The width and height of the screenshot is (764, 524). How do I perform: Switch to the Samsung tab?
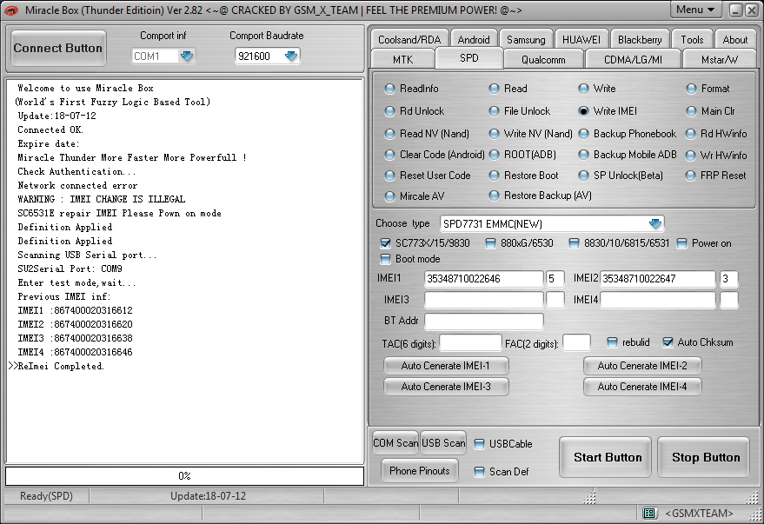526,39
